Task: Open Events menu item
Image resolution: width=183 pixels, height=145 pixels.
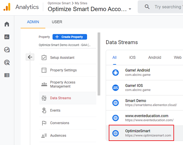Action: click(68, 110)
